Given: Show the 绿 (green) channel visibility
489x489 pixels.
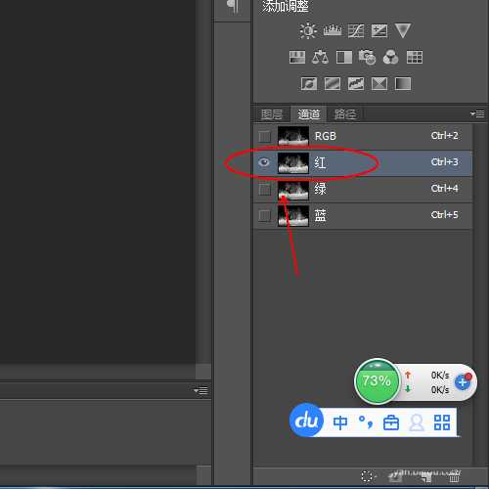Looking at the screenshot, I should 264,189.
